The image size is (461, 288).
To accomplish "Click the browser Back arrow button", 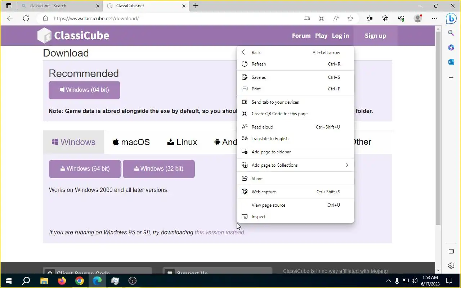I will click(x=10, y=18).
